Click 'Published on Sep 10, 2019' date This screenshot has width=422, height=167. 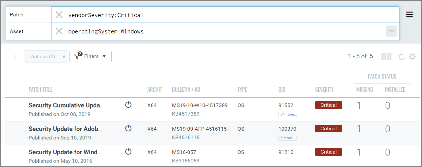[x=60, y=138]
